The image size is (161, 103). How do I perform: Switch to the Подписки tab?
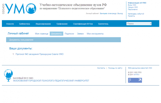tap(69, 34)
